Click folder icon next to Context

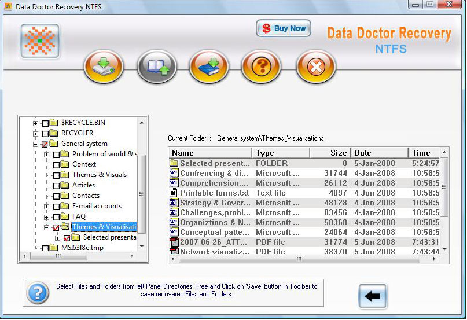(x=65, y=164)
